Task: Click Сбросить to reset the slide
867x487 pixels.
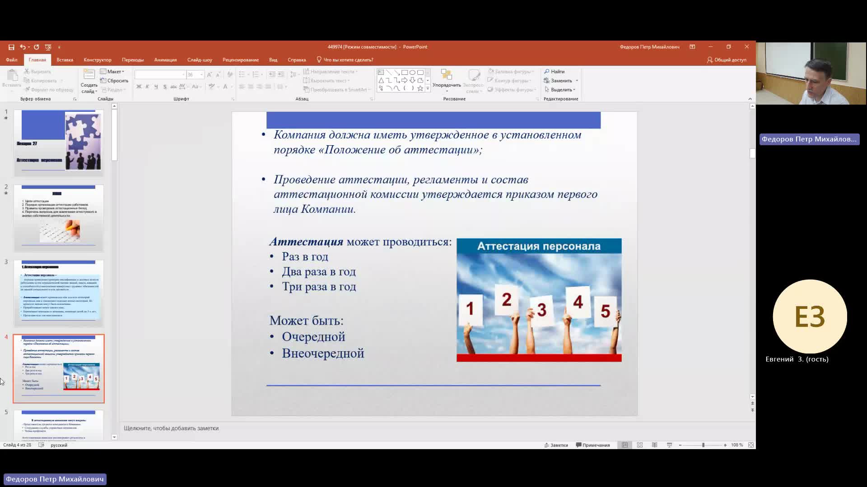Action: pyautogui.click(x=114, y=81)
